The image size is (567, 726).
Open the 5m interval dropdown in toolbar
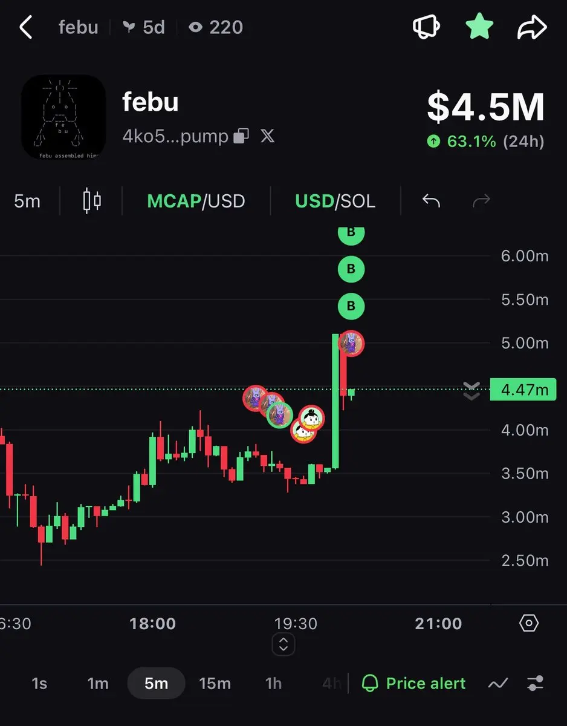(27, 201)
